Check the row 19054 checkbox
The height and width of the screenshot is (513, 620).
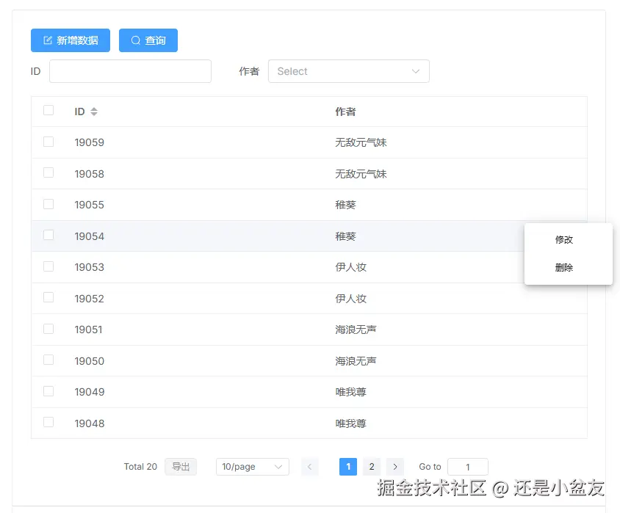(x=48, y=235)
